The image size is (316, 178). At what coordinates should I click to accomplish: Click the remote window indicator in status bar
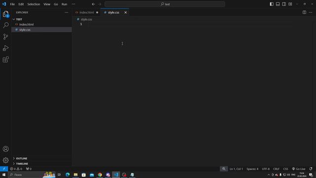(4, 169)
